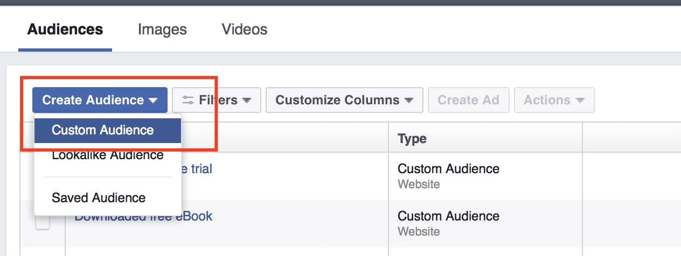Viewport: 681px width, 256px height.
Task: Switch to the Videos tab
Action: 245,29
